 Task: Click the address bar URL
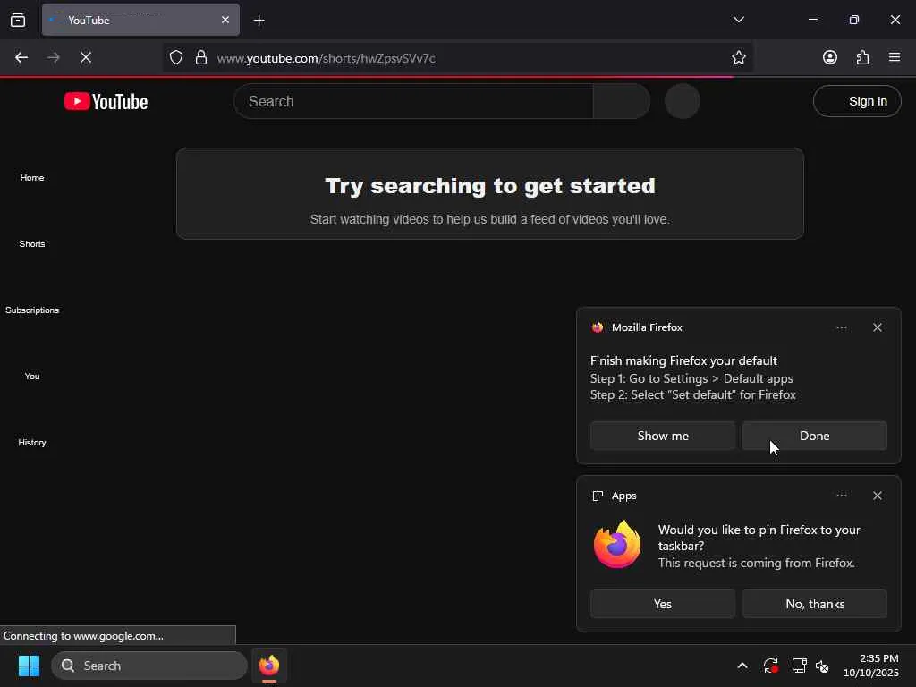(326, 58)
